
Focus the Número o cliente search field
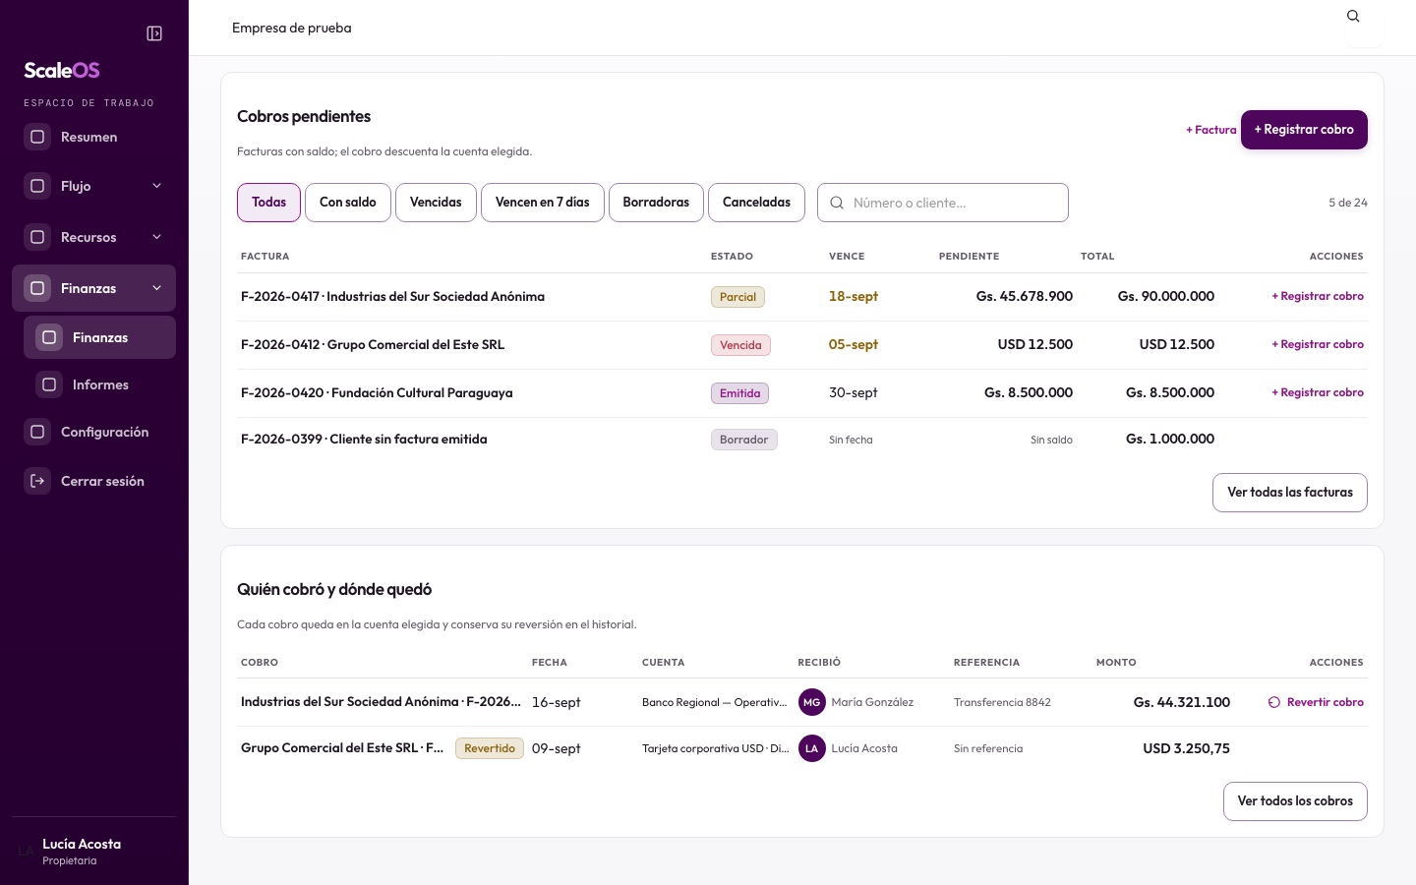pyautogui.click(x=943, y=203)
